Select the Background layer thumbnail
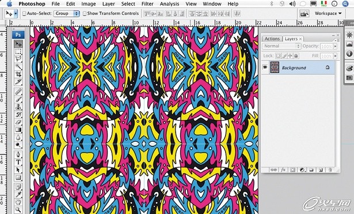354x214 pixels. tap(275, 67)
